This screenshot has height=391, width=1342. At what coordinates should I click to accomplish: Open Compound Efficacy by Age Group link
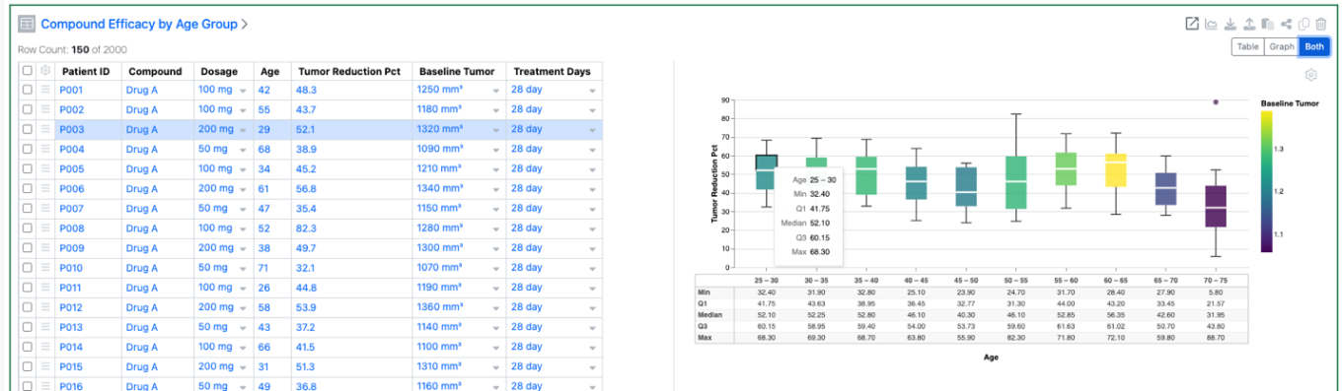click(x=138, y=24)
